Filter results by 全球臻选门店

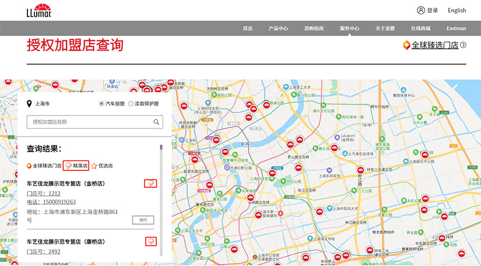pos(44,166)
